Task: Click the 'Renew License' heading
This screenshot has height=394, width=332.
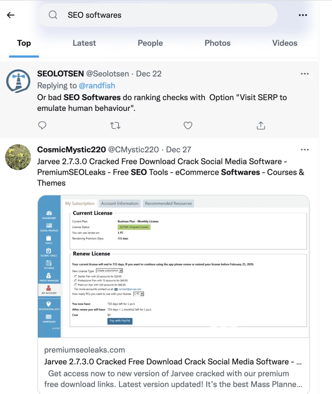Action: tap(91, 254)
